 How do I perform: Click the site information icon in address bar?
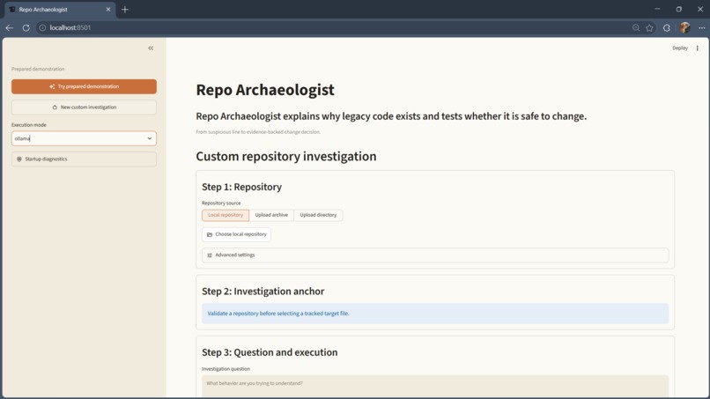pos(42,27)
